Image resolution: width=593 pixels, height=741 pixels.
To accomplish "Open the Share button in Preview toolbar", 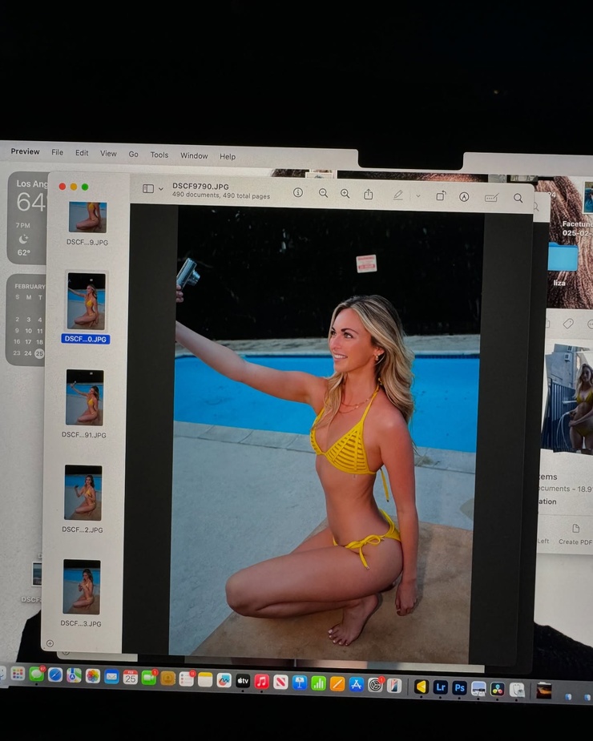I will coord(369,195).
